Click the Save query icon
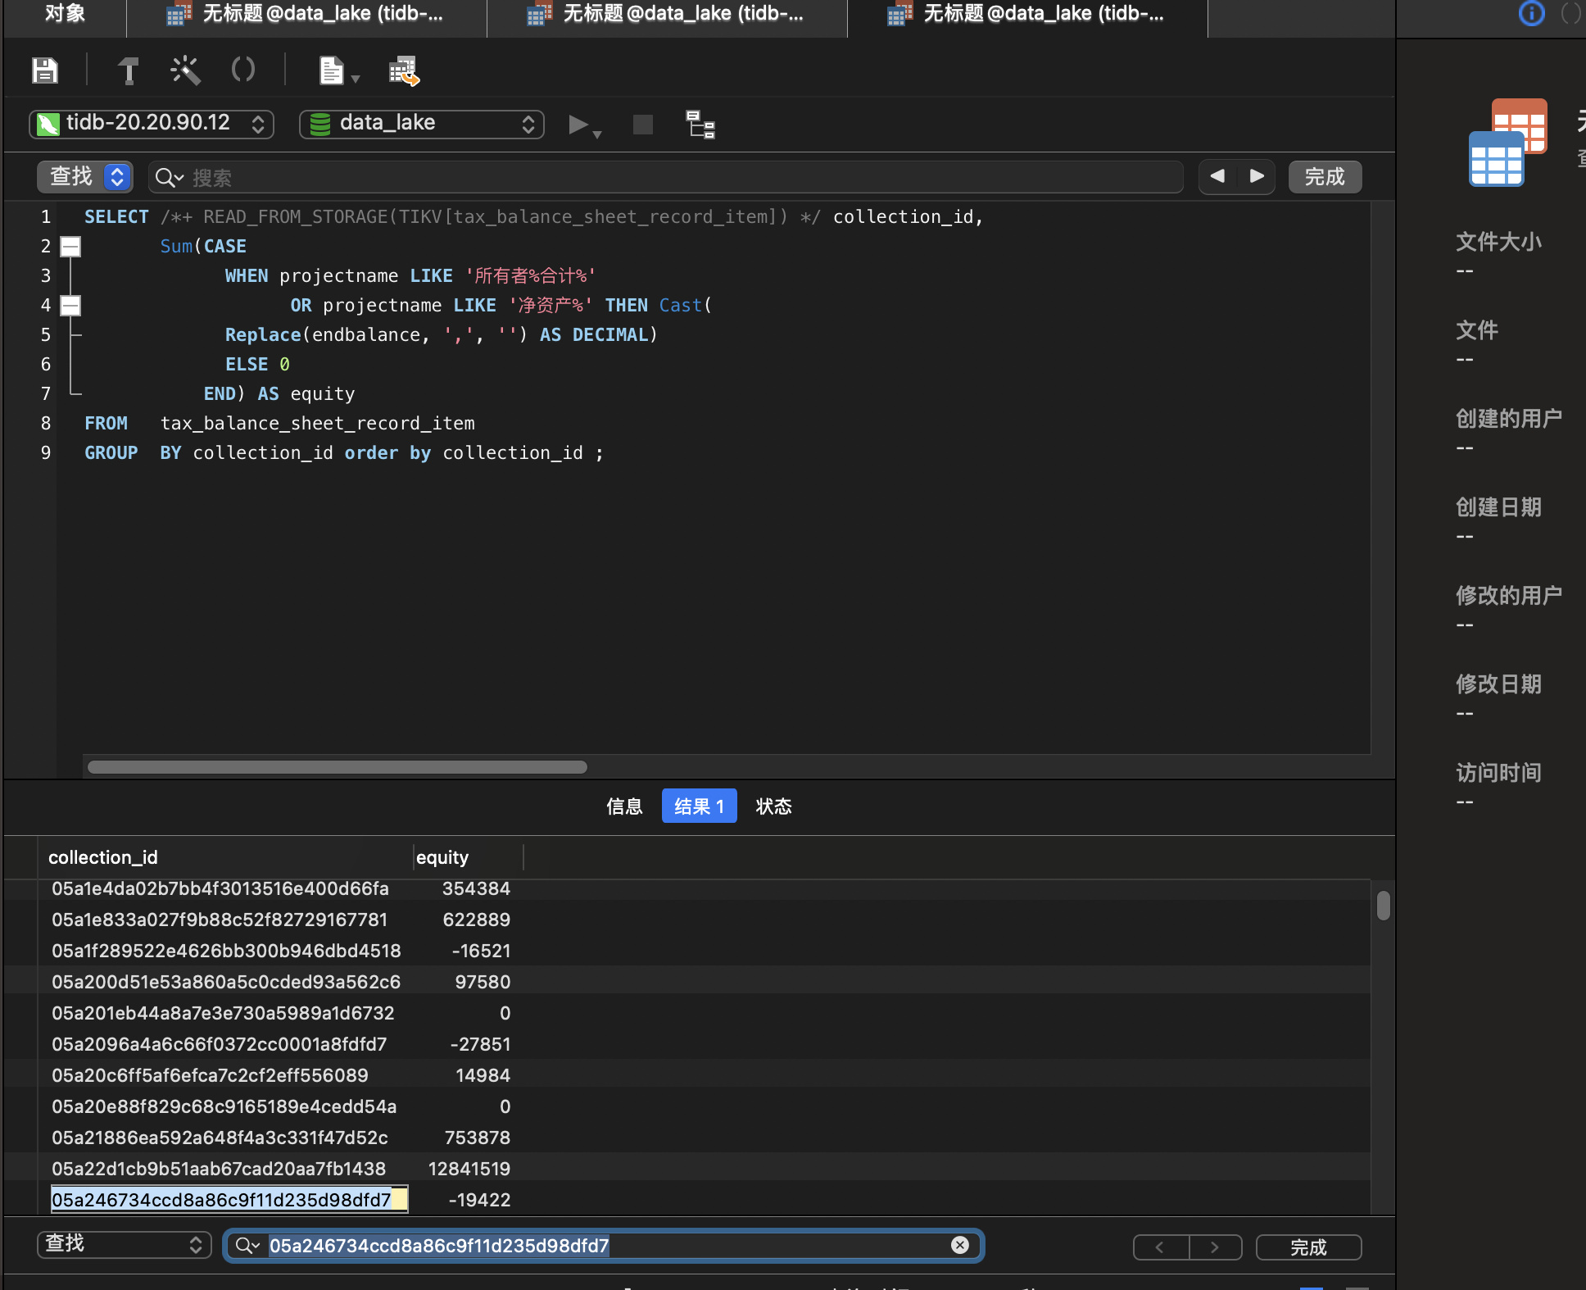The image size is (1586, 1290). click(x=45, y=70)
